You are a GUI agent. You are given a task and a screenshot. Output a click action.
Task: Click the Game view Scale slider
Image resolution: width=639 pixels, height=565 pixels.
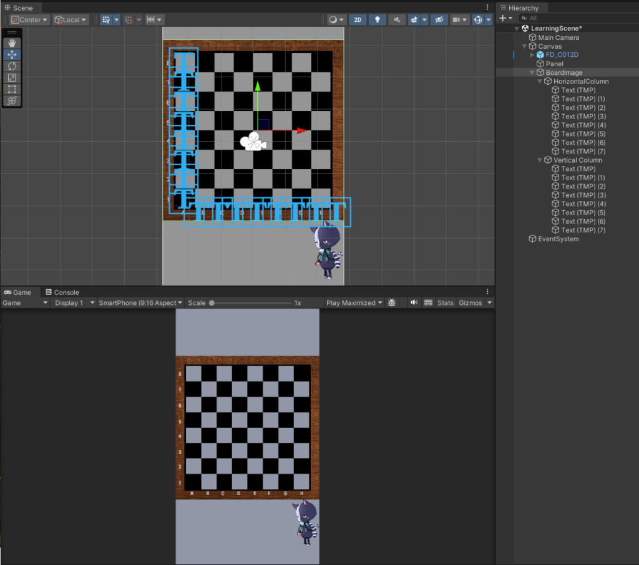click(x=250, y=303)
